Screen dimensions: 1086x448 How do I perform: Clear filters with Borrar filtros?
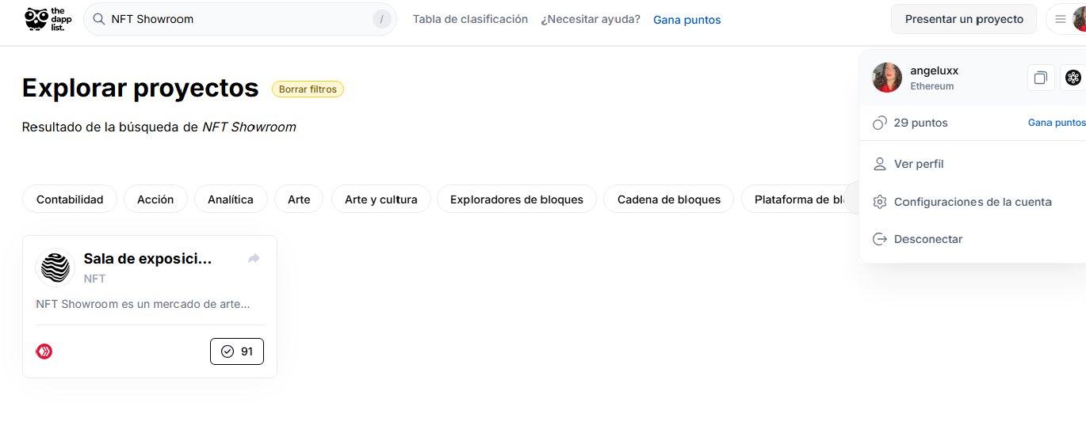pos(308,89)
